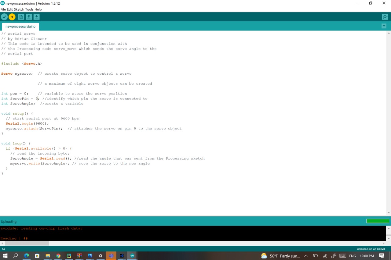Click 'avrdude: reading on-chip flash data:' console line
391x260 pixels.
click(42, 228)
